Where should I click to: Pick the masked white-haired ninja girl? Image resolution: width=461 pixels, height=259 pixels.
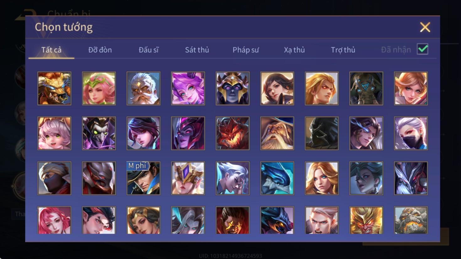tap(411, 133)
